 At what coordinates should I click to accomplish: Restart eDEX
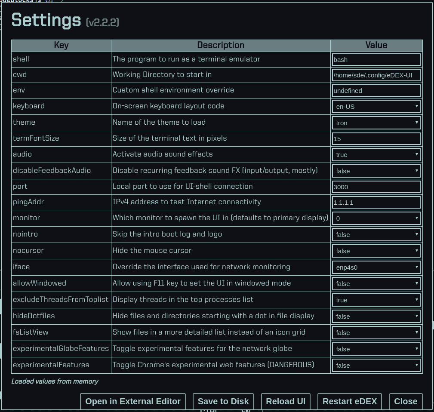coord(350,401)
